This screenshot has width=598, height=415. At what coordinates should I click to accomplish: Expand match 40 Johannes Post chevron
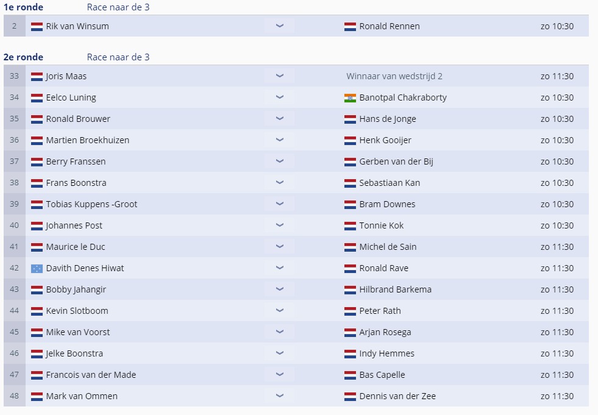pos(280,225)
